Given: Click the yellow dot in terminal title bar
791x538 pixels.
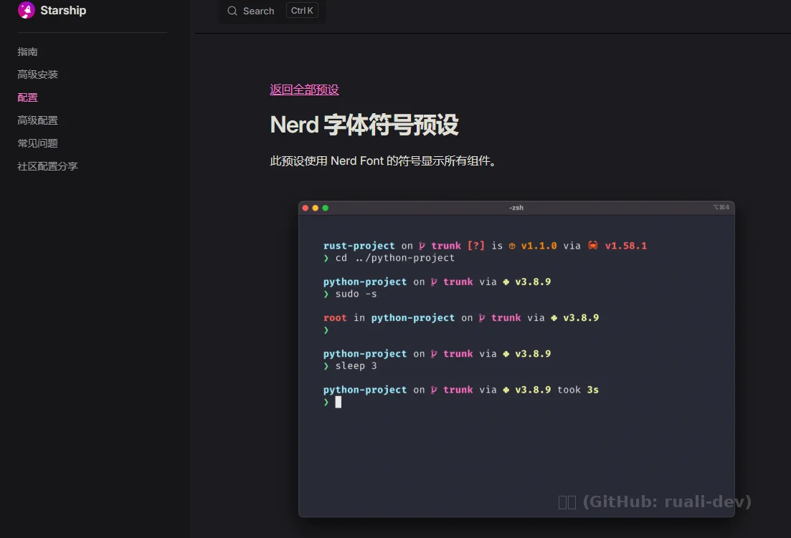Looking at the screenshot, I should click(x=316, y=208).
